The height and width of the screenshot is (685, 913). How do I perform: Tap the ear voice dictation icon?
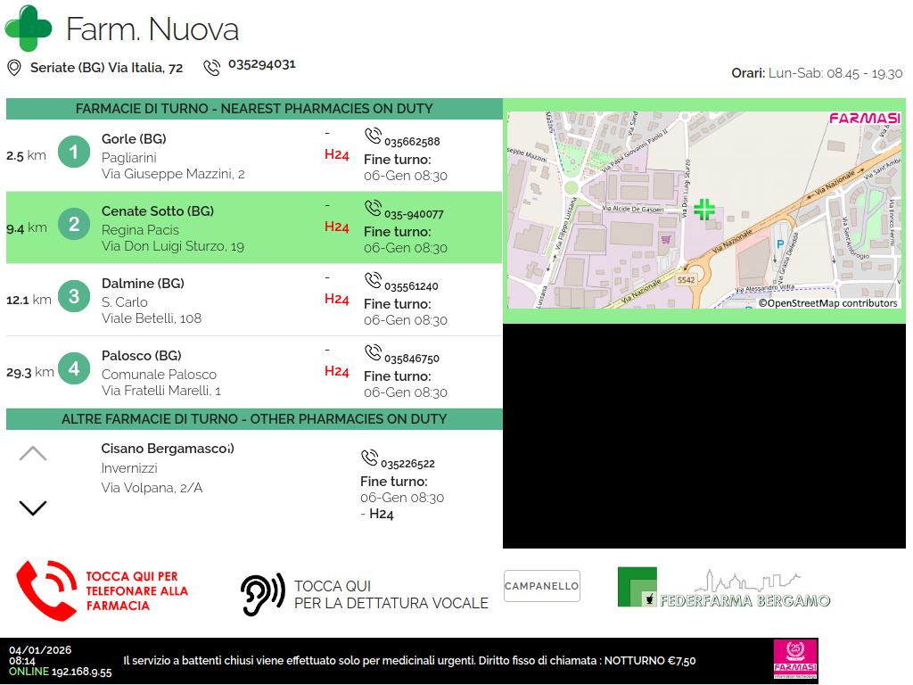click(x=262, y=594)
